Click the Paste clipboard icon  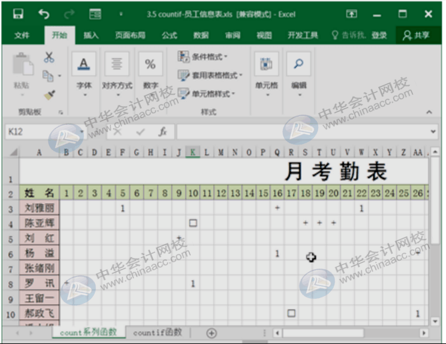point(22,64)
